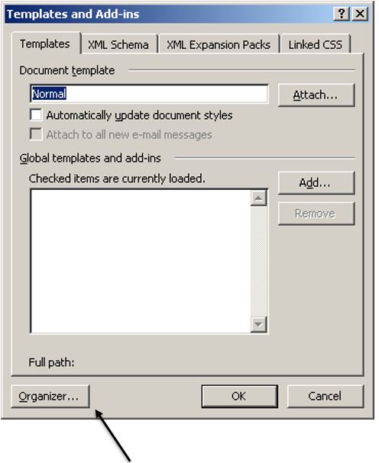Image resolution: width=379 pixels, height=463 pixels.
Task: Click the Templates and Add-ins title bar
Action: [169, 14]
